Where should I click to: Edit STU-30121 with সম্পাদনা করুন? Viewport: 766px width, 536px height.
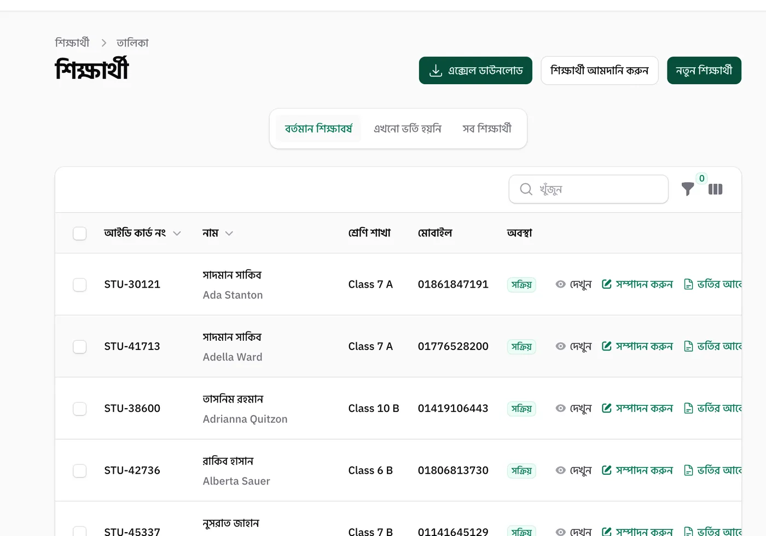(x=637, y=284)
